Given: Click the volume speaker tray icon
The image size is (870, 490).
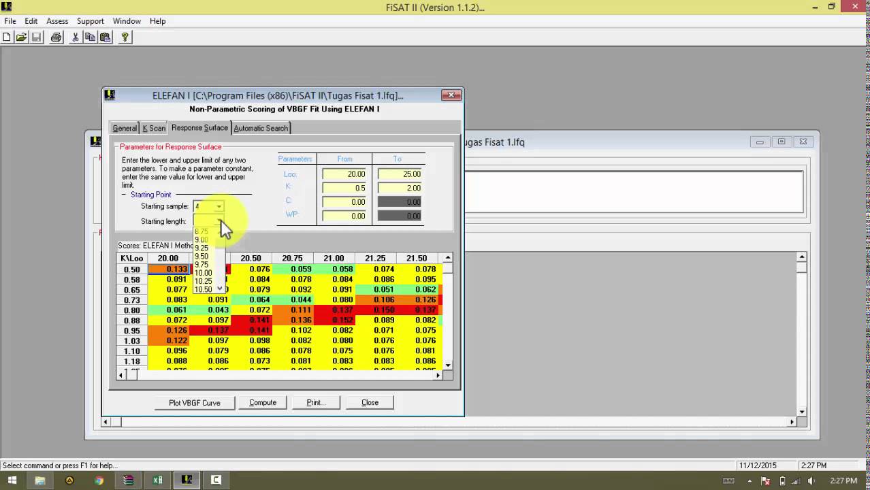Looking at the screenshot, I should click(x=811, y=480).
